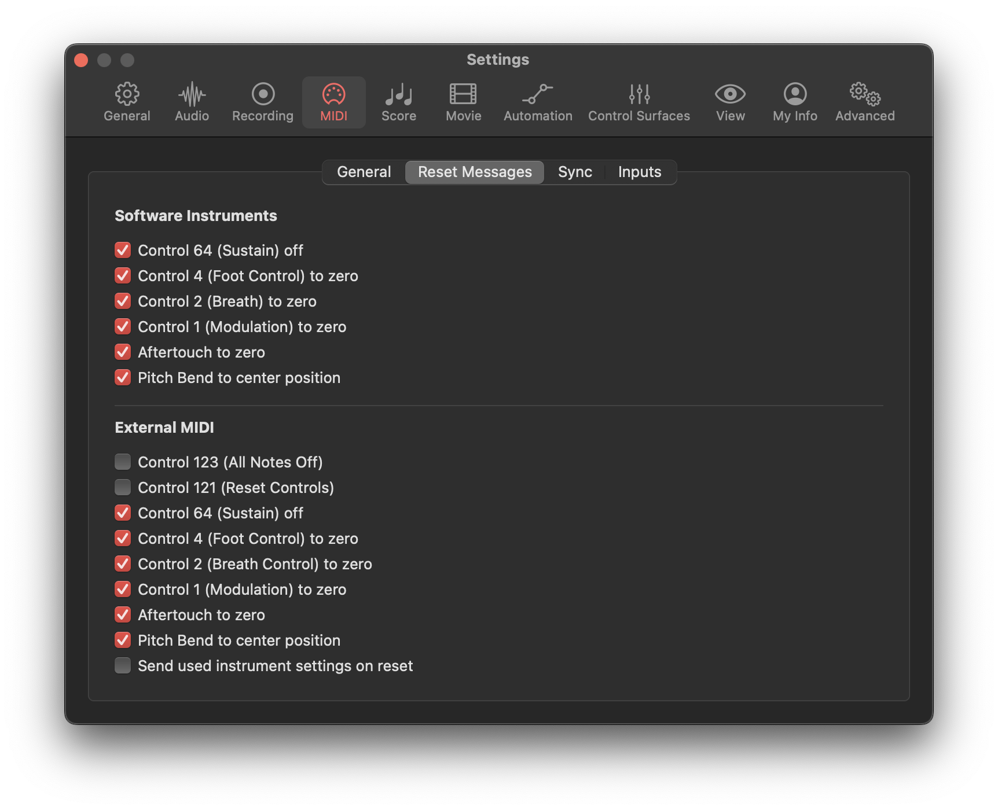998x810 pixels.
Task: Switch to the Sync tab
Action: coord(574,172)
